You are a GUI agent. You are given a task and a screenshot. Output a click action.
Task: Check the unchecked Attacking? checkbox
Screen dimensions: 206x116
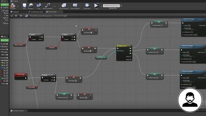[x=86, y=98]
